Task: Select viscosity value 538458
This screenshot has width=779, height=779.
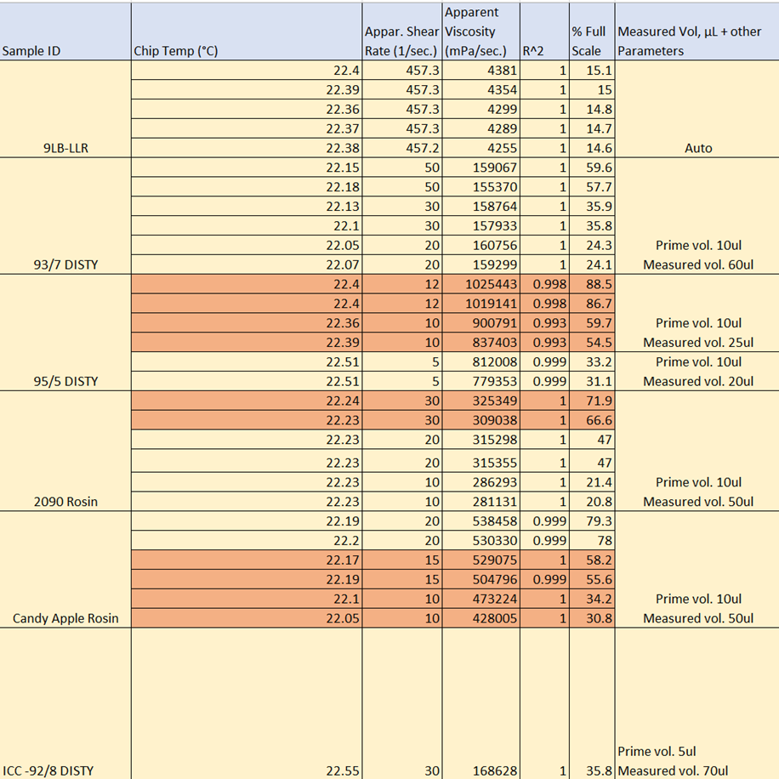Action: pyautogui.click(x=480, y=520)
